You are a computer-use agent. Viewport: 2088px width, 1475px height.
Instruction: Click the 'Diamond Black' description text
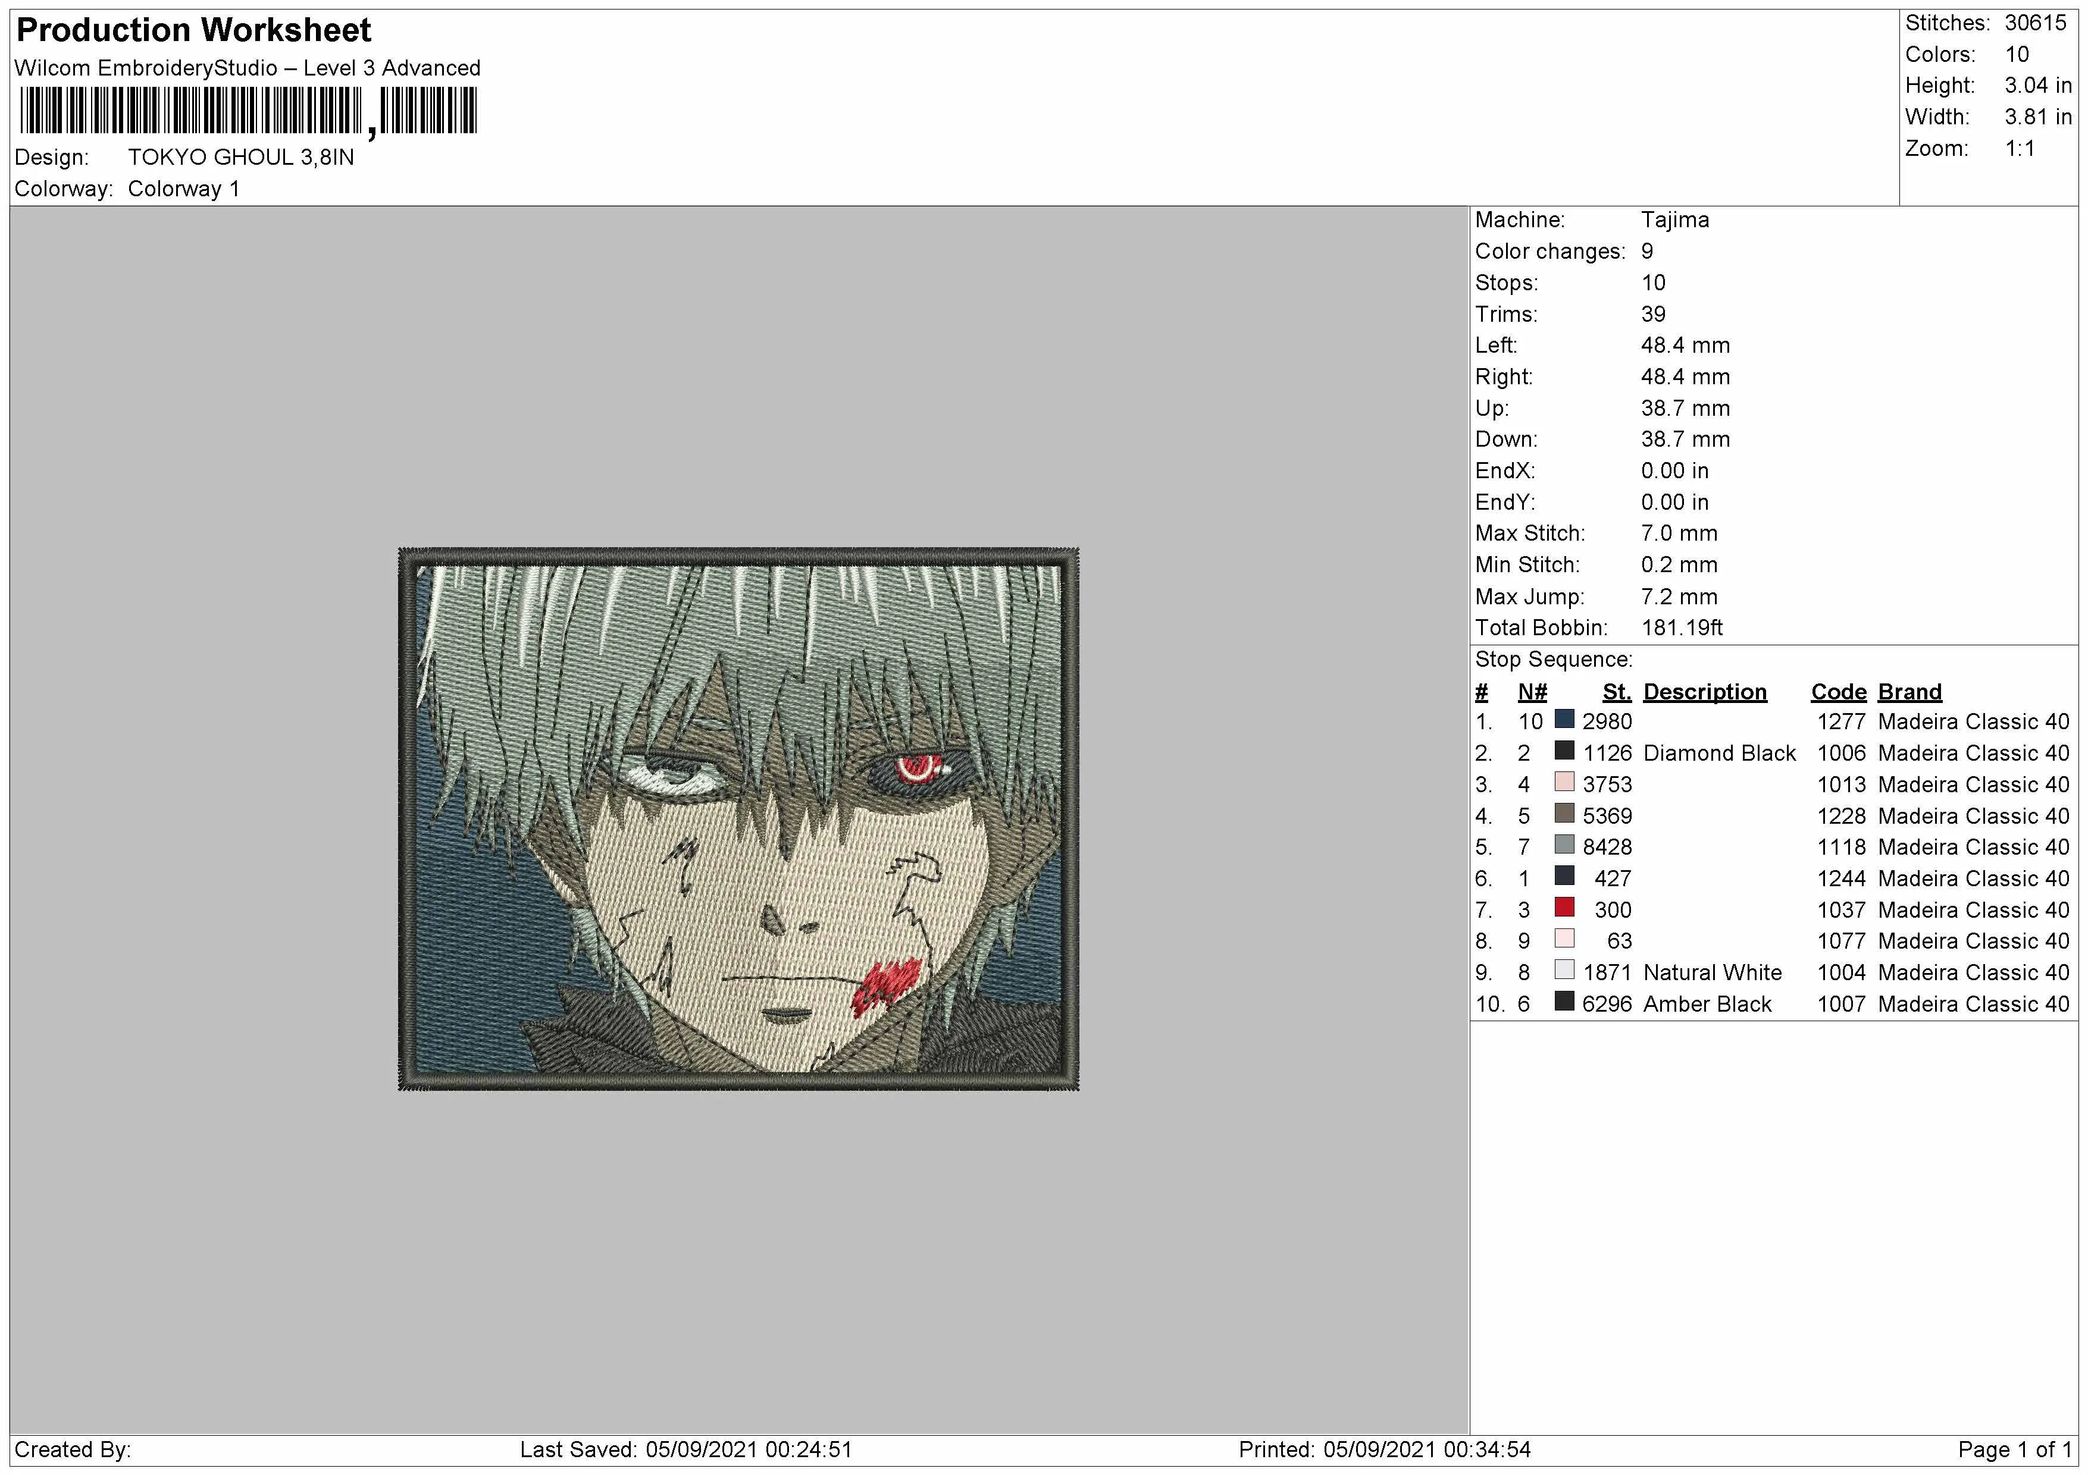[1720, 754]
